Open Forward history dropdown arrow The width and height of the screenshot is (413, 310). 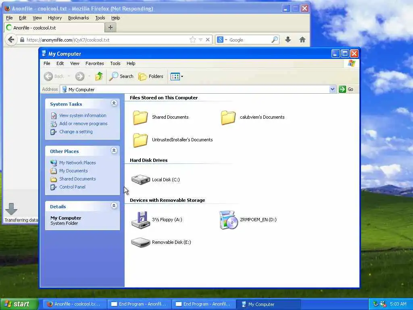click(x=89, y=76)
